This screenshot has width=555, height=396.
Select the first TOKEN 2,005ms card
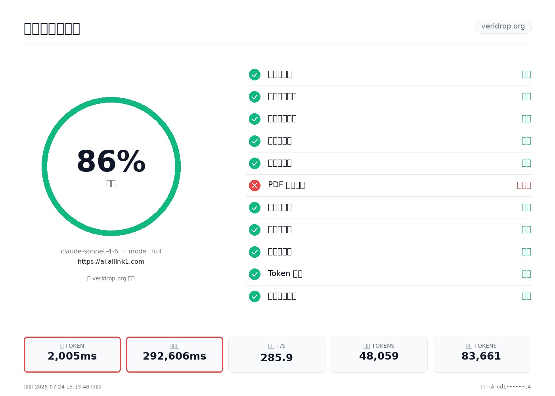(x=72, y=354)
